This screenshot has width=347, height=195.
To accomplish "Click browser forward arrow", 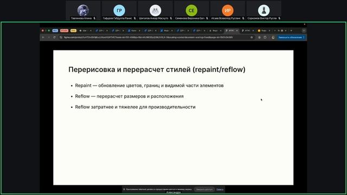I will coord(49,37).
